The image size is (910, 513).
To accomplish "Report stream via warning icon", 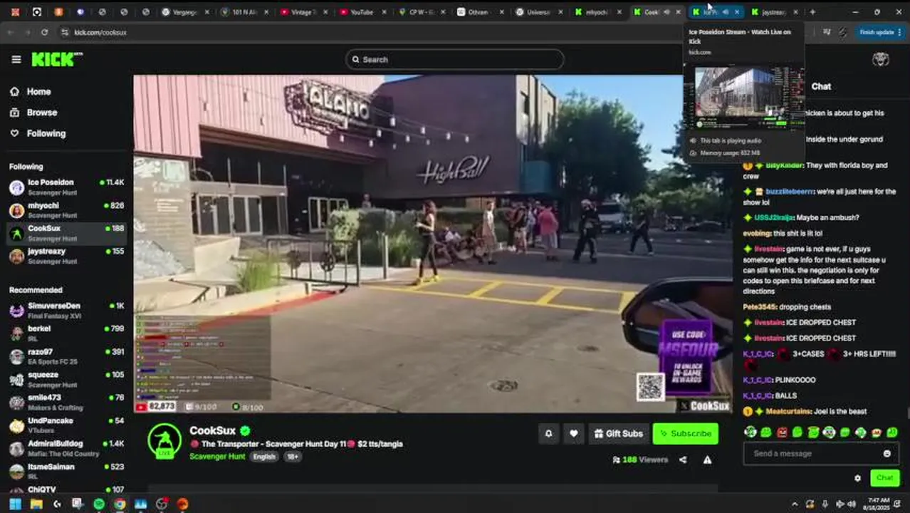I will [707, 460].
